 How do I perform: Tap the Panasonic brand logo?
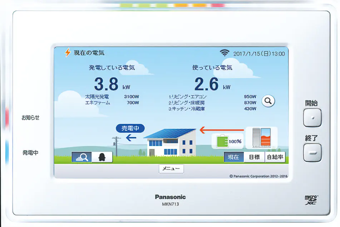pyautogui.click(x=171, y=197)
